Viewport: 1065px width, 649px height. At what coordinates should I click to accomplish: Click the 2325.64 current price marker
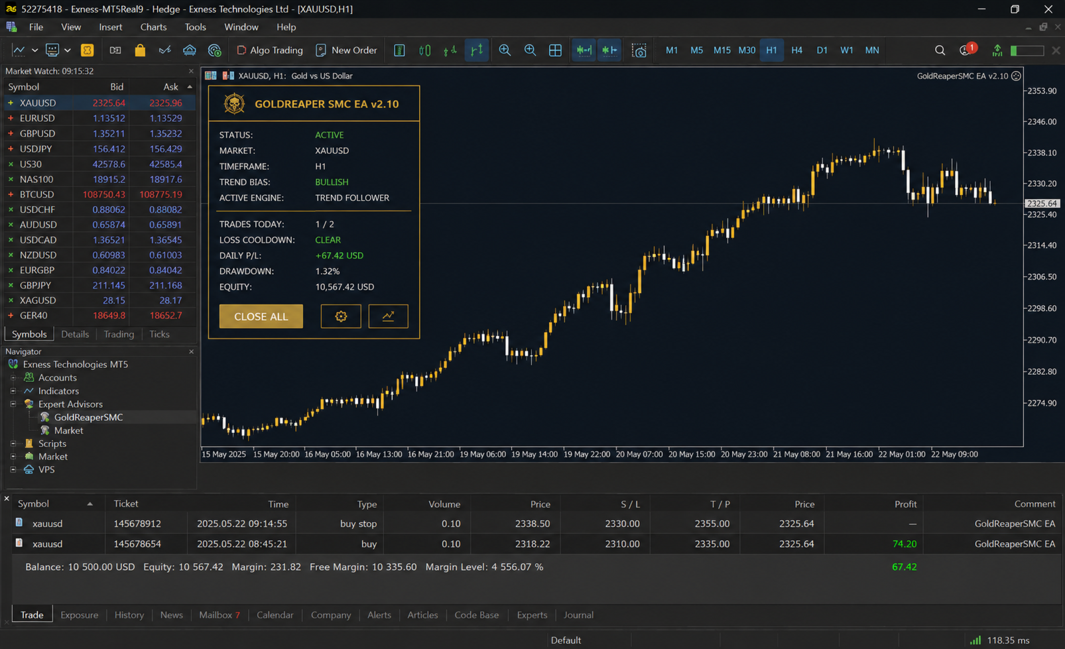point(1042,204)
